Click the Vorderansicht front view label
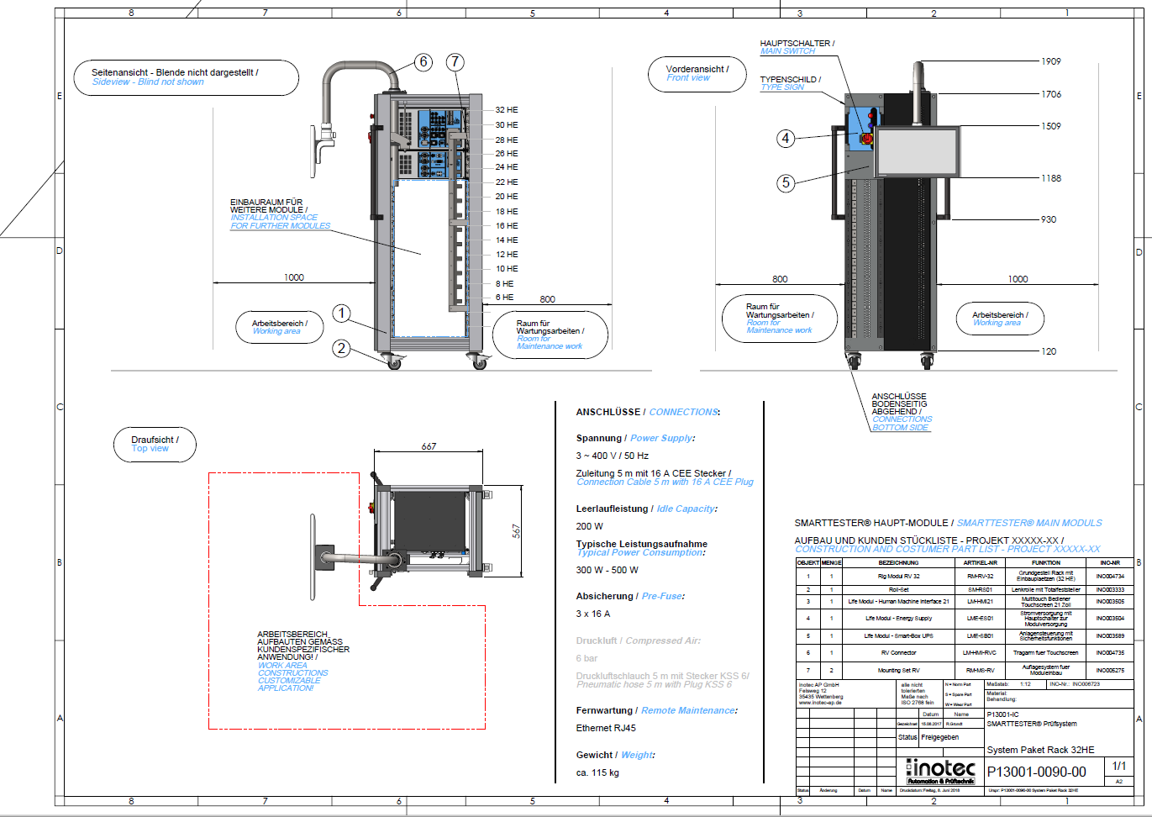This screenshot has width=1152, height=817. pyautogui.click(x=697, y=74)
